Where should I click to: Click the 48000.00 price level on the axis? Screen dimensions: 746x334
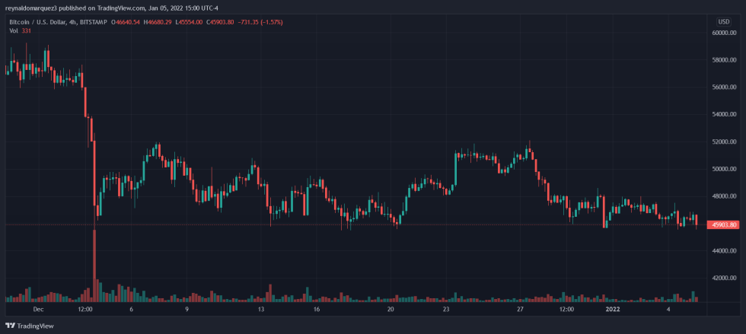724,196
